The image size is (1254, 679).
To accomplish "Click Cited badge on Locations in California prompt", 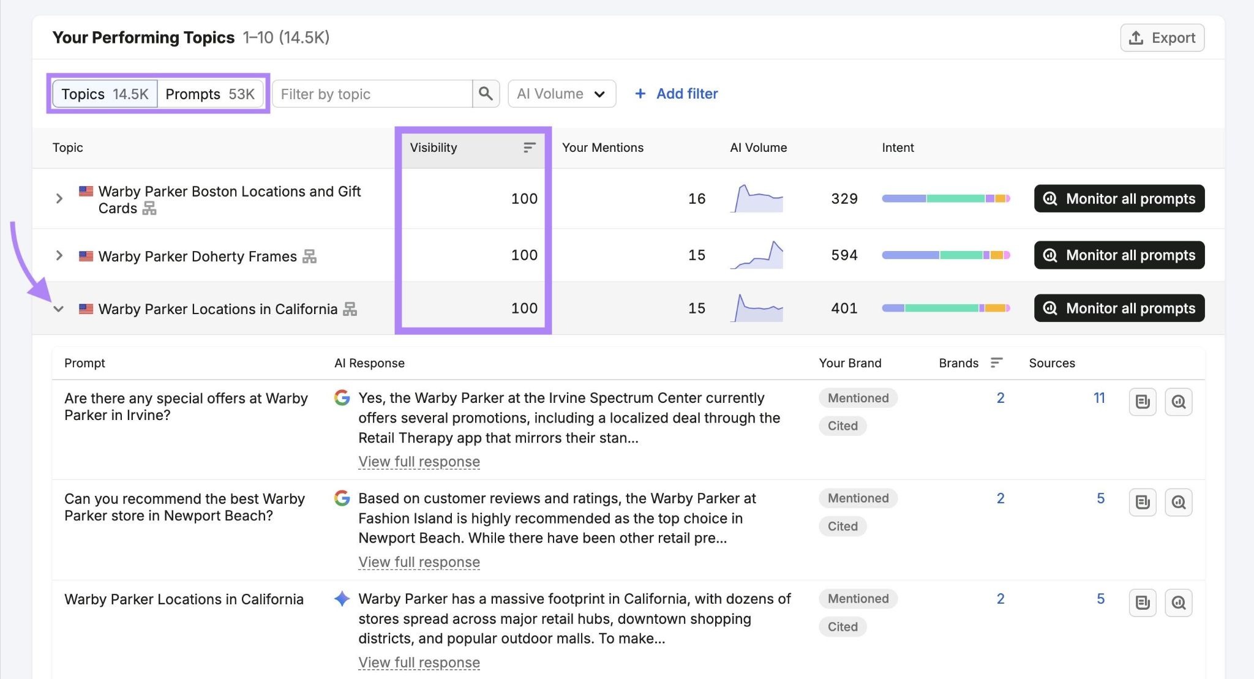I will tap(843, 627).
